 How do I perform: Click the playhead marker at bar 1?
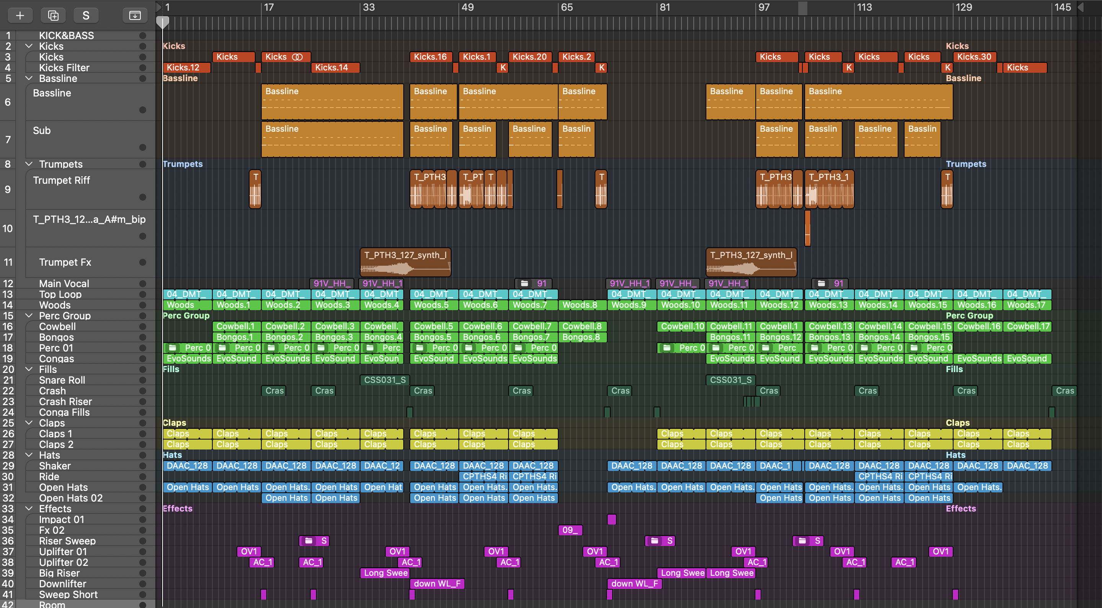click(x=163, y=22)
